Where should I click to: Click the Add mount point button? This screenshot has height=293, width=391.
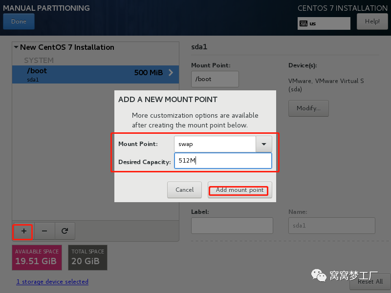click(x=239, y=190)
